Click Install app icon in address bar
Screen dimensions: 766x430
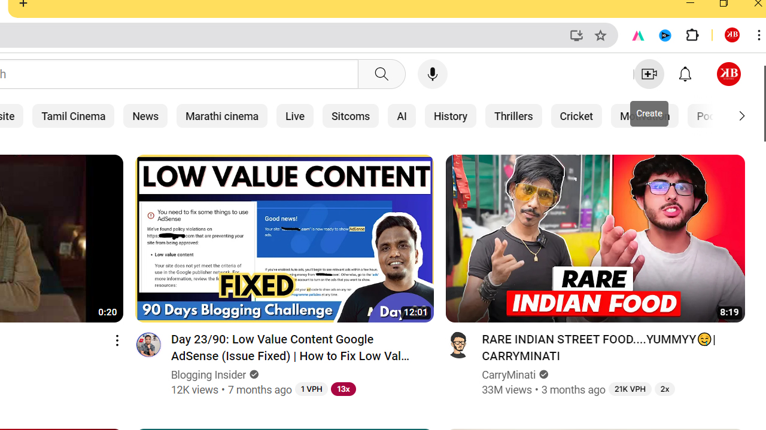[x=576, y=35]
